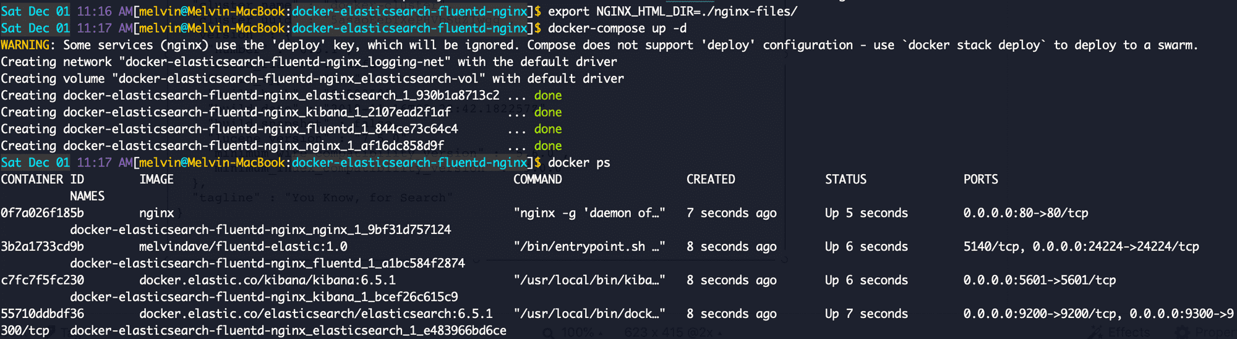
Task: Click the image 'docker.elastic.co/elasticsearch/elasticsearch:6.5.1'
Action: [316, 314]
